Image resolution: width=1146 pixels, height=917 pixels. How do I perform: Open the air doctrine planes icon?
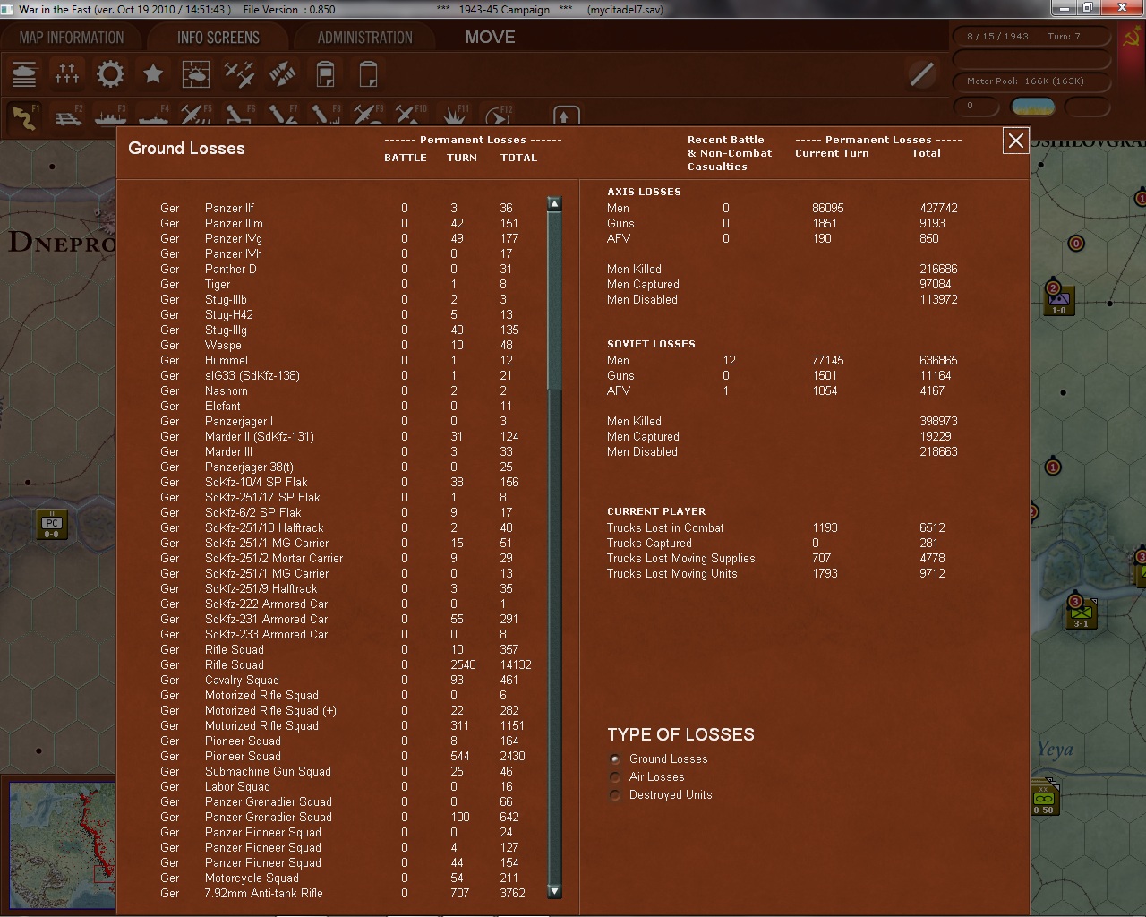pos(239,73)
